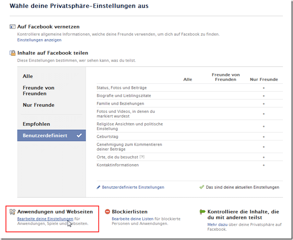This screenshot has width=293, height=240.
Task: Click Religiöse Ansichten und politische Einstellung label
Action: coord(130,126)
